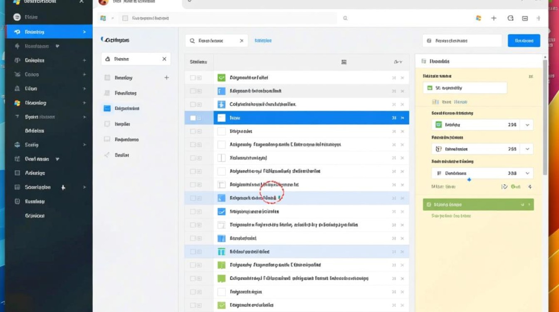
Task: Click the green swatch inside the right panel field
Action: point(430,88)
